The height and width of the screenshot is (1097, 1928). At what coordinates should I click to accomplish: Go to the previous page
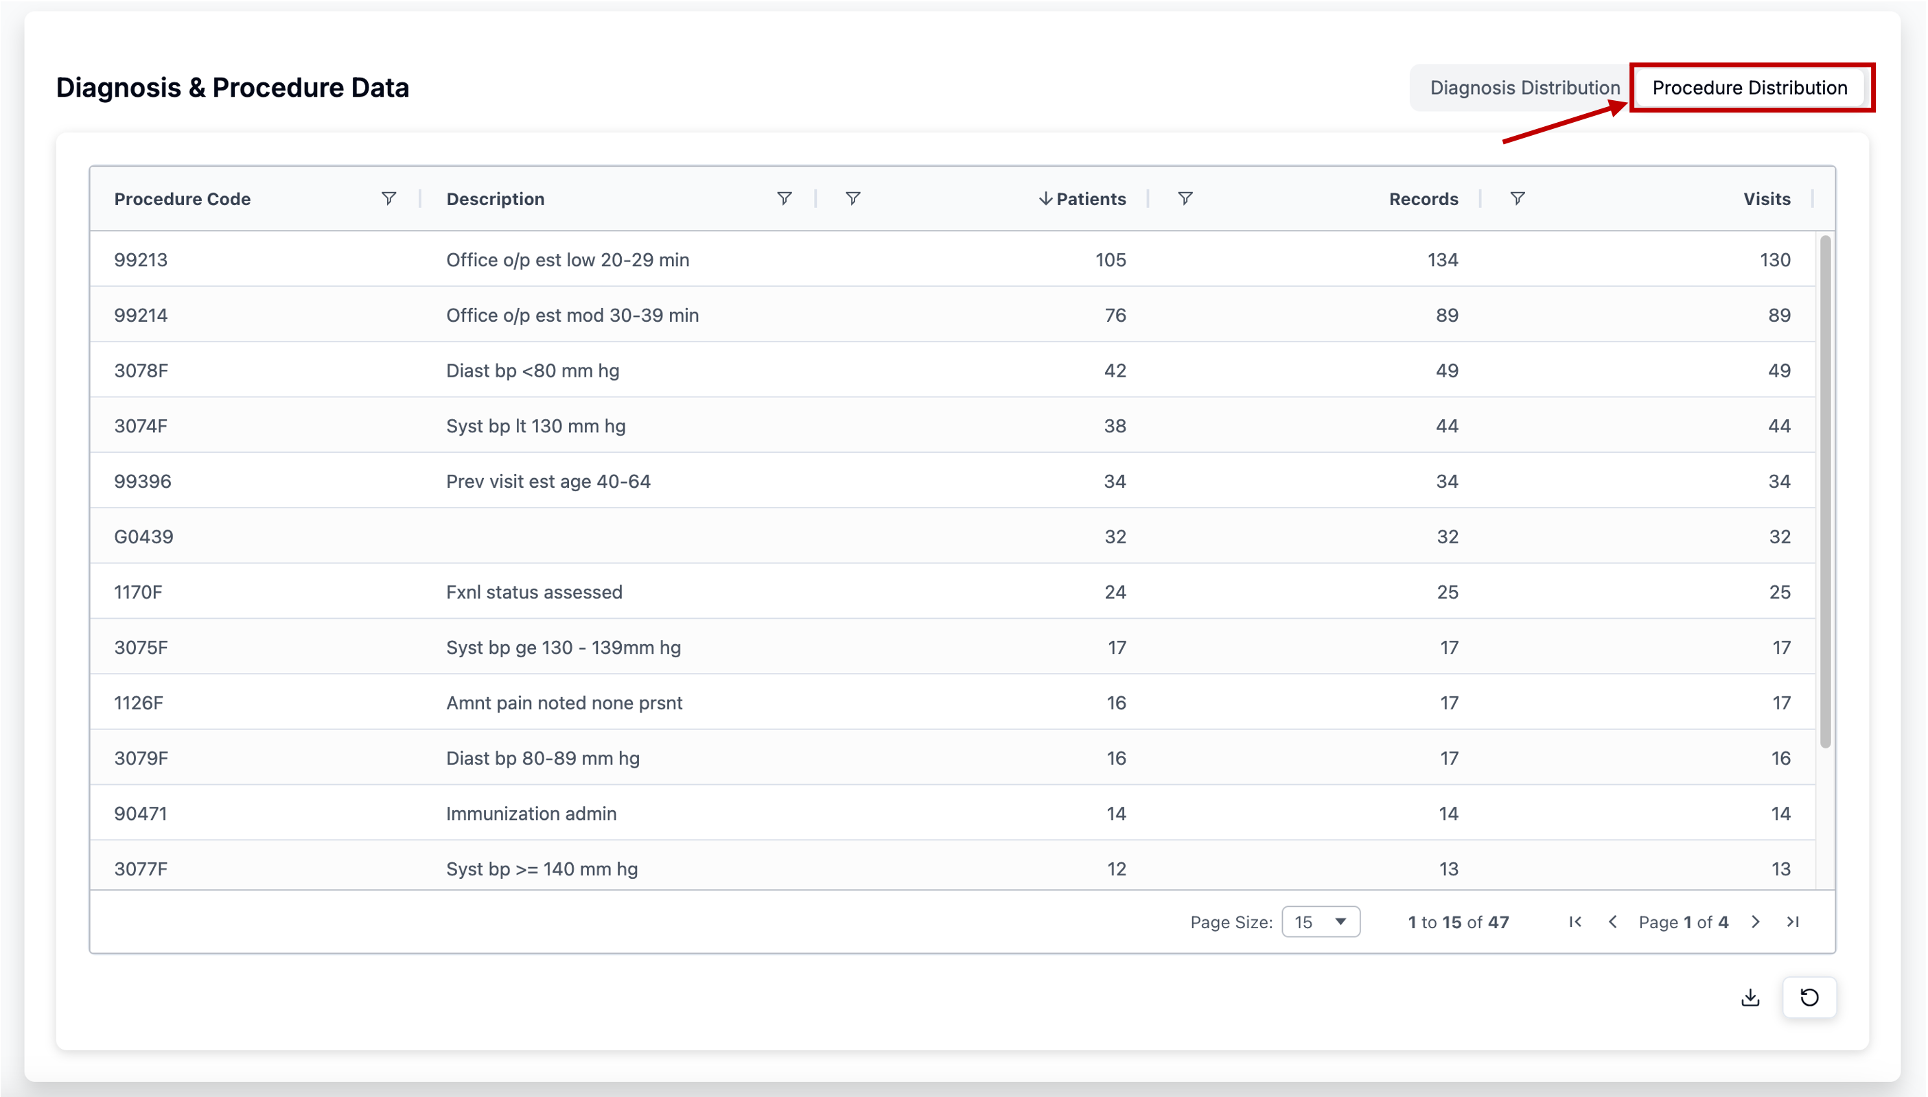click(1612, 922)
